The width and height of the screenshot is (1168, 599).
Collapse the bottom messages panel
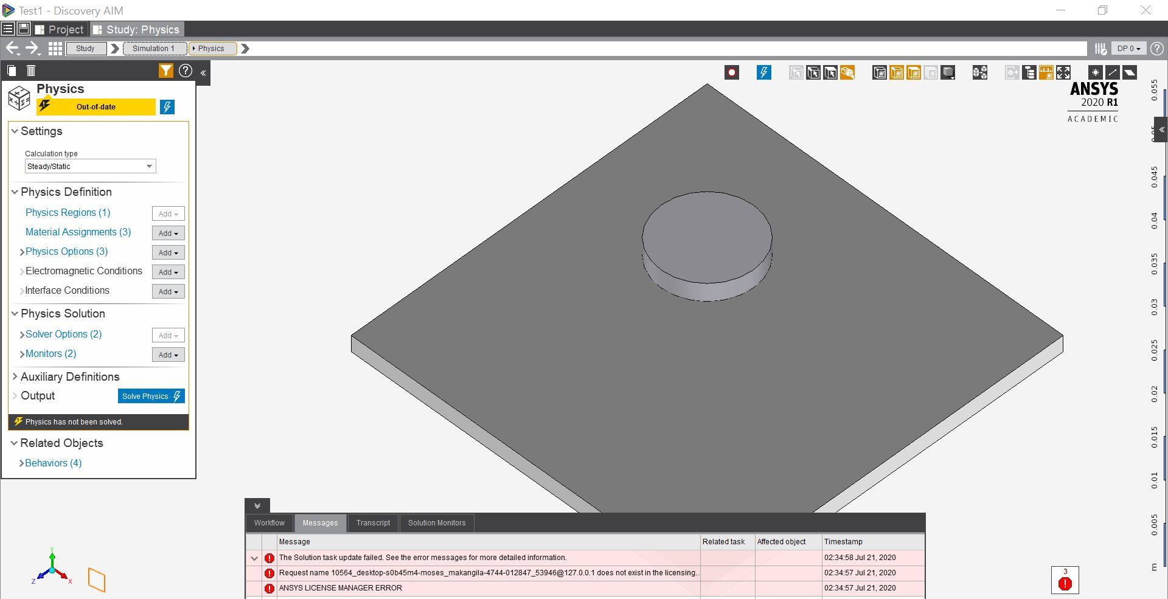257,506
